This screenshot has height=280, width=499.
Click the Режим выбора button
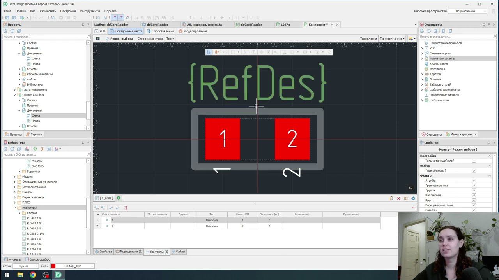coord(119,38)
